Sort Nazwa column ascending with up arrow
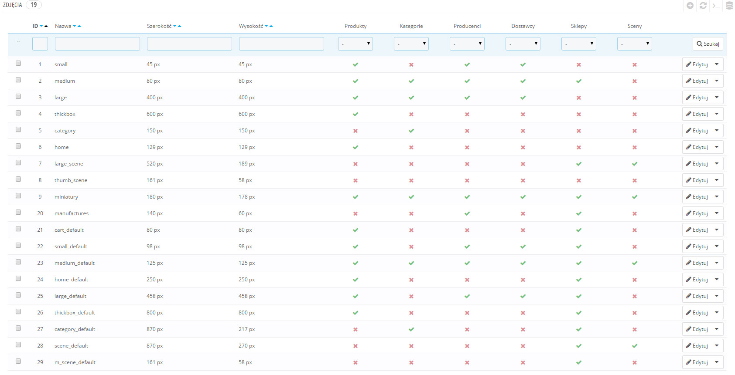This screenshot has width=735, height=375. [x=79, y=26]
